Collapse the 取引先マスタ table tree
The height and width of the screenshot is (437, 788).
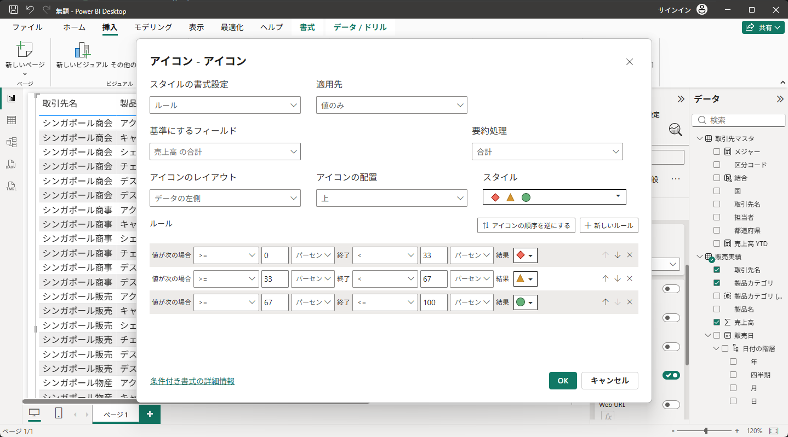pyautogui.click(x=700, y=138)
